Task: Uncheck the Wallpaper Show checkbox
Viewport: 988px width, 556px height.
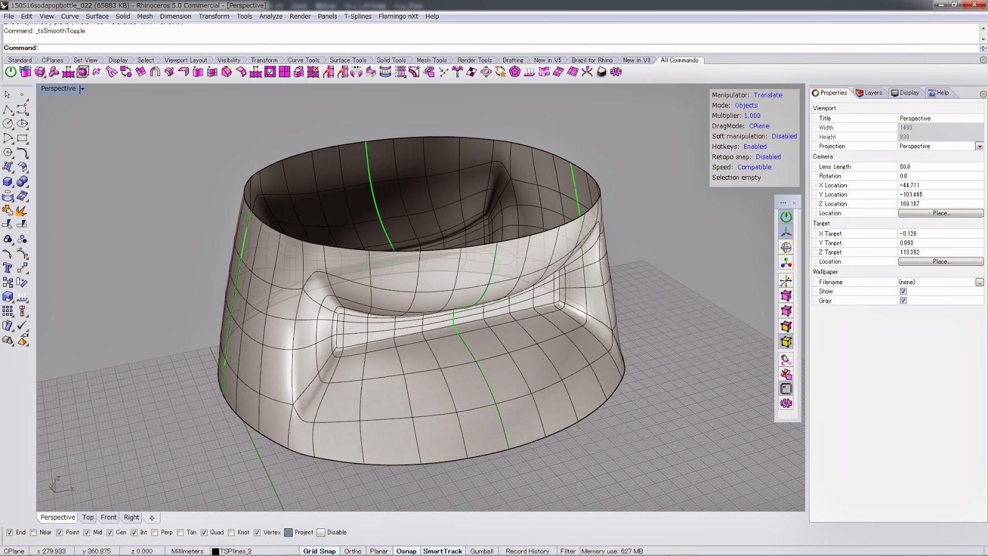Action: 903,292
